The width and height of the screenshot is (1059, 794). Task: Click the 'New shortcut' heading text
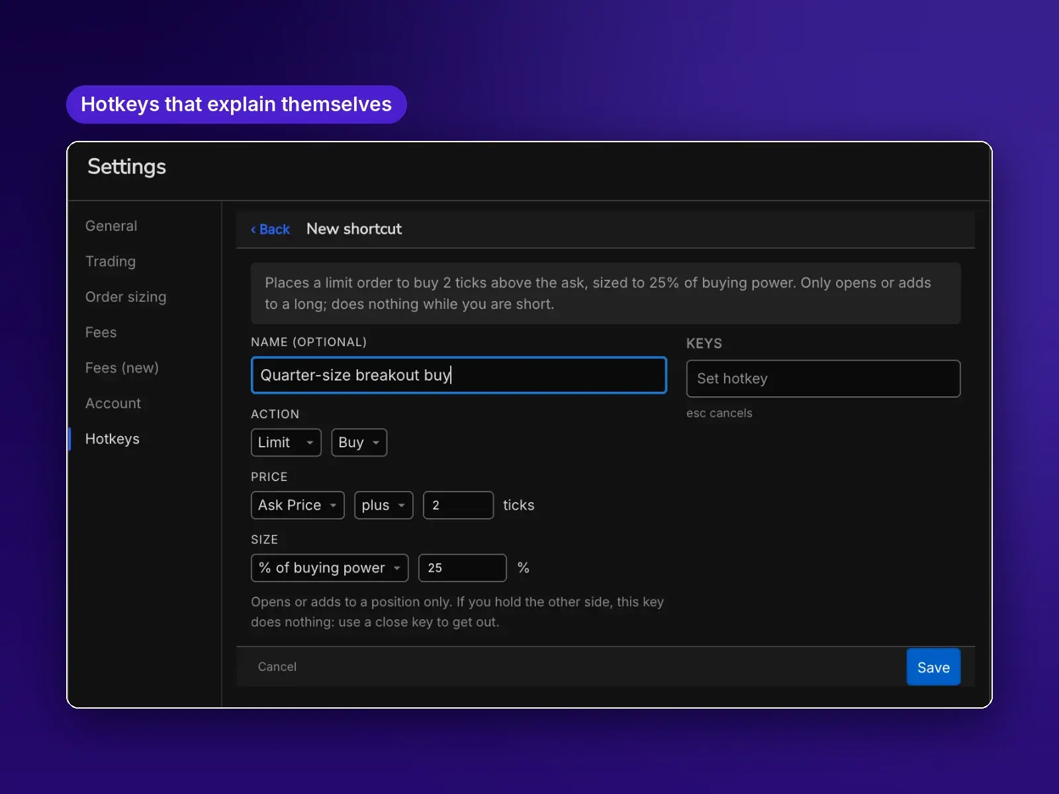(354, 229)
